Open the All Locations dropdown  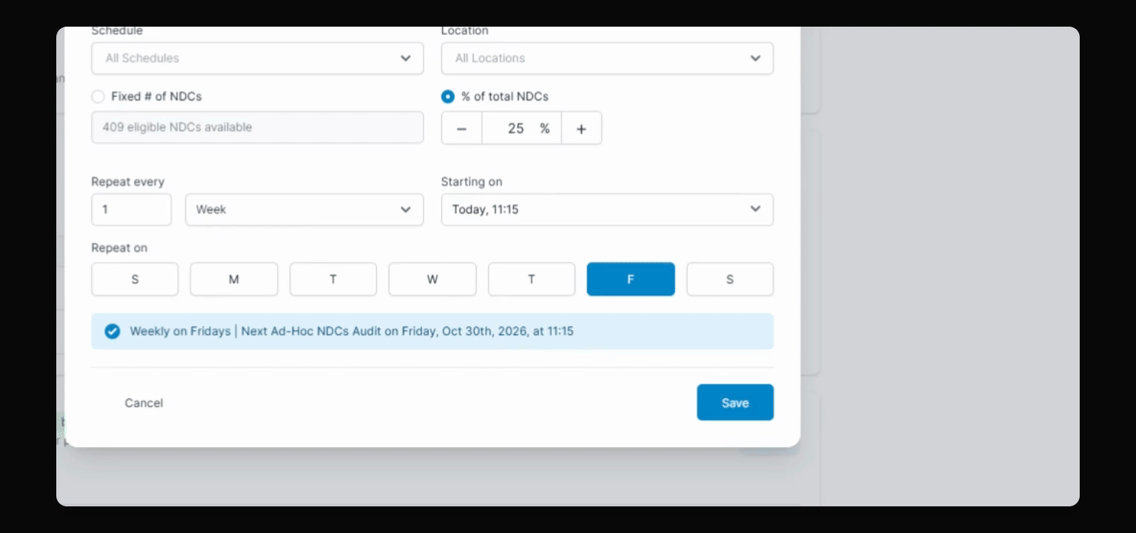click(607, 58)
